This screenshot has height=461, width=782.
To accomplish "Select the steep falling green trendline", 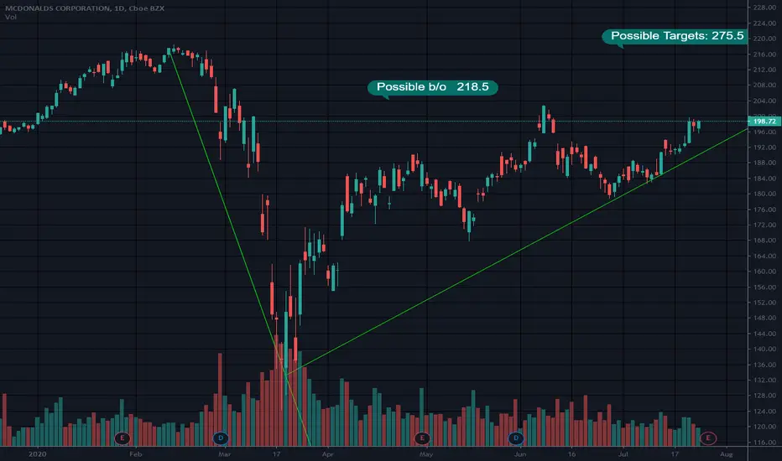I will pyautogui.click(x=239, y=249).
